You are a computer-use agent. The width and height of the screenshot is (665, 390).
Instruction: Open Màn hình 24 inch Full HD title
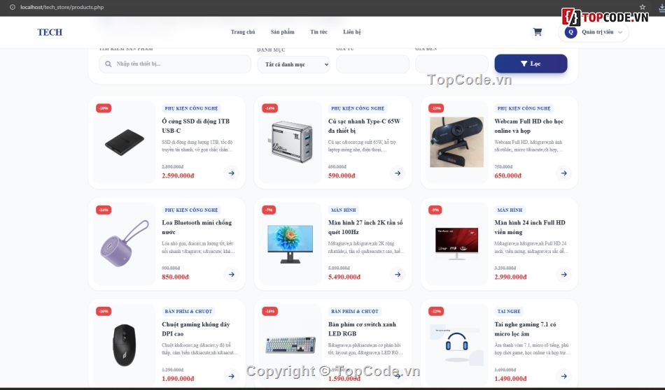coord(530,227)
